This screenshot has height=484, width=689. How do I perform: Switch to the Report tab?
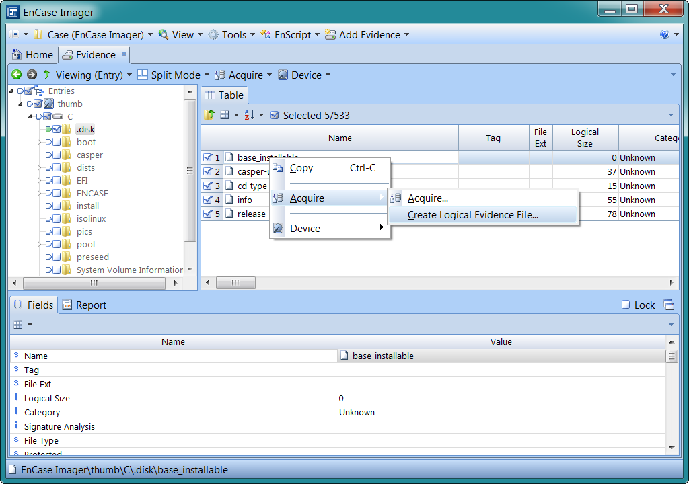[84, 305]
